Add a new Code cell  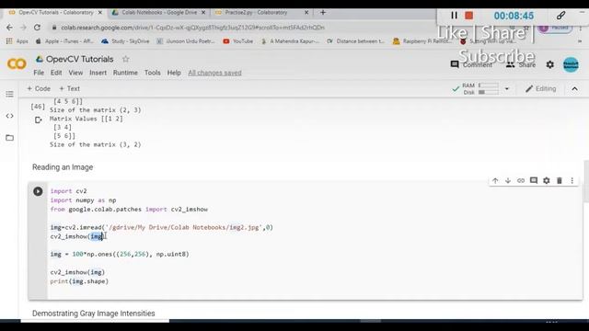click(39, 88)
